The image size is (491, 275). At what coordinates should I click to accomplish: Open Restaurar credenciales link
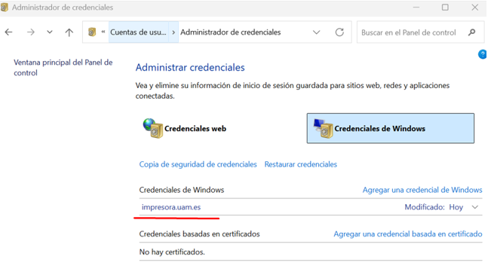[x=301, y=164]
